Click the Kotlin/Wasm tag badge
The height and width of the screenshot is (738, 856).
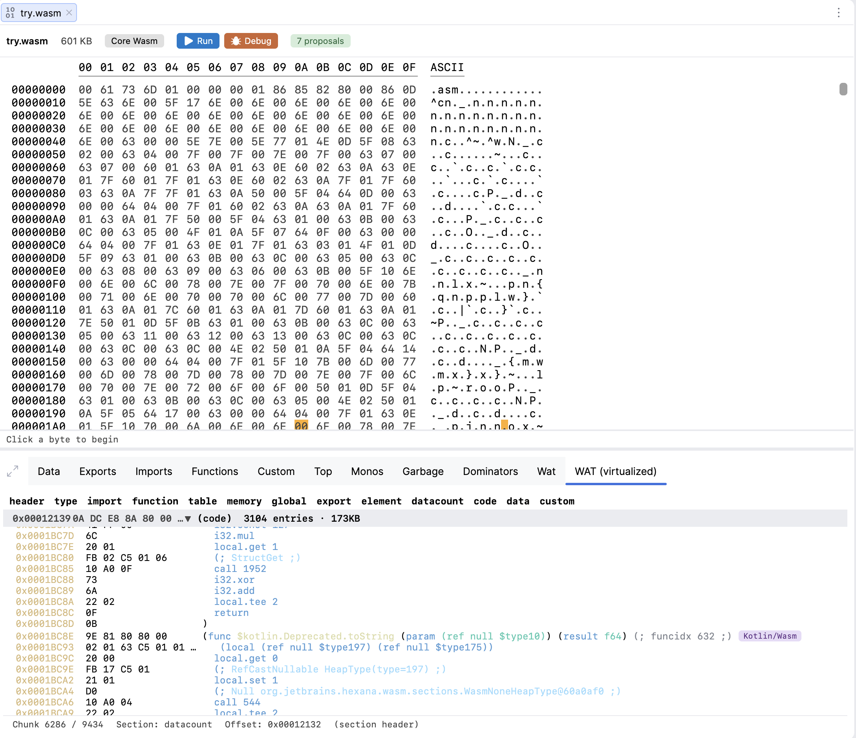pos(770,636)
